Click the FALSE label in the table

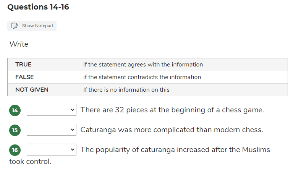(x=24, y=77)
